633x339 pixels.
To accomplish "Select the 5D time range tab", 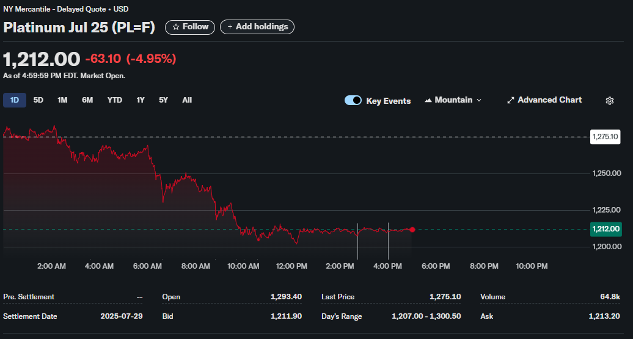I will [38, 100].
